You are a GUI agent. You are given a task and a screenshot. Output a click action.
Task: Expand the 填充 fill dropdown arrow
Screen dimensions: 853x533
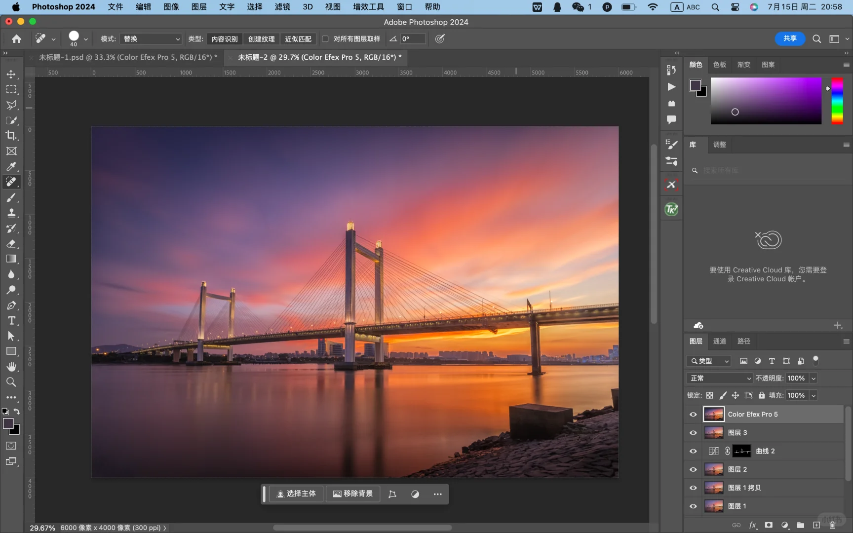[x=814, y=395]
